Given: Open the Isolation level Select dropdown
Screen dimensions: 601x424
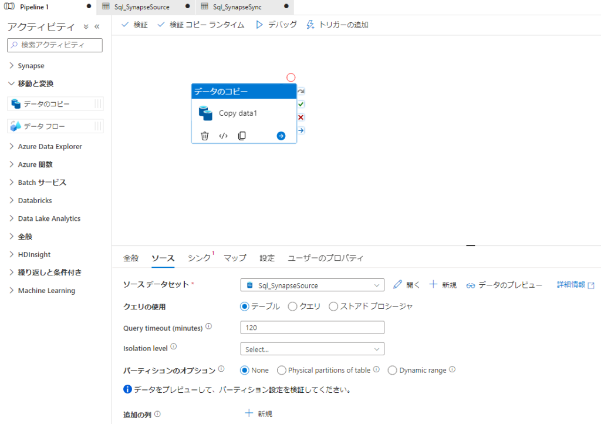Looking at the screenshot, I should click(312, 349).
